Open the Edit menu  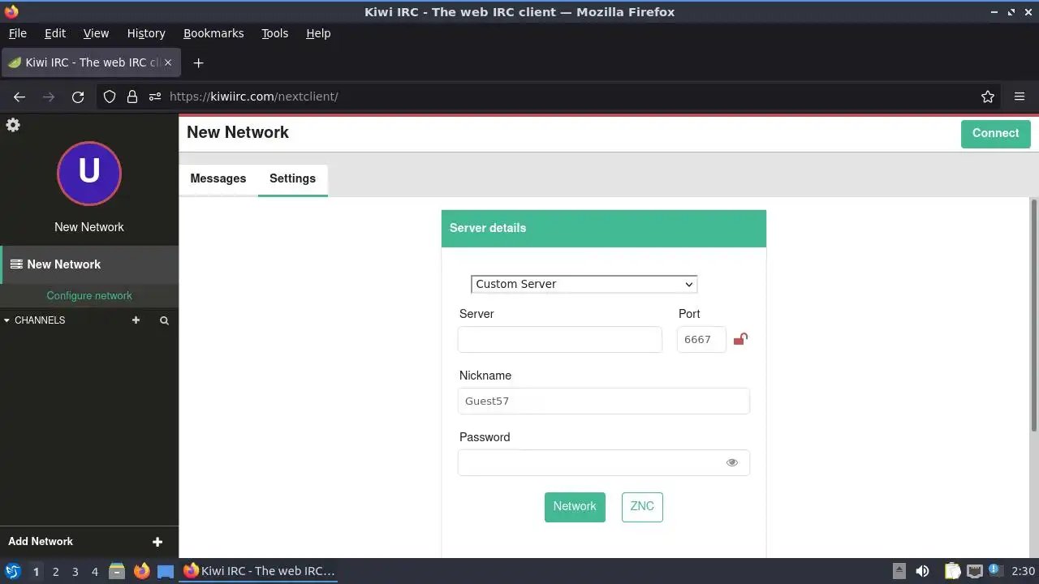[55, 33]
